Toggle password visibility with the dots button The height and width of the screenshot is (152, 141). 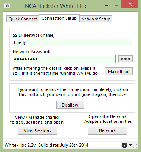tap(126, 59)
